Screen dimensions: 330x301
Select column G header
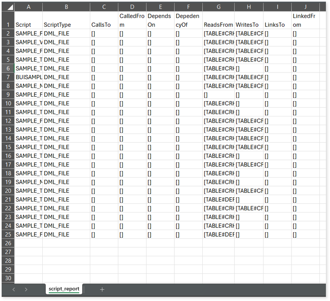(x=218, y=7)
